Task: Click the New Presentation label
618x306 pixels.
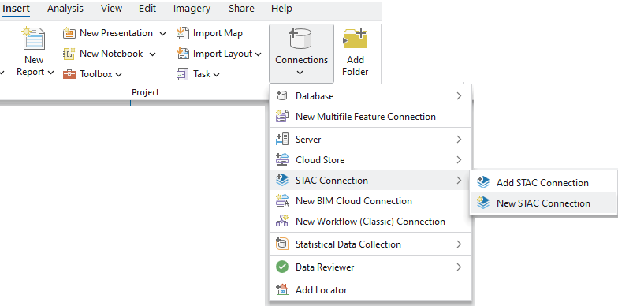Action: (117, 33)
